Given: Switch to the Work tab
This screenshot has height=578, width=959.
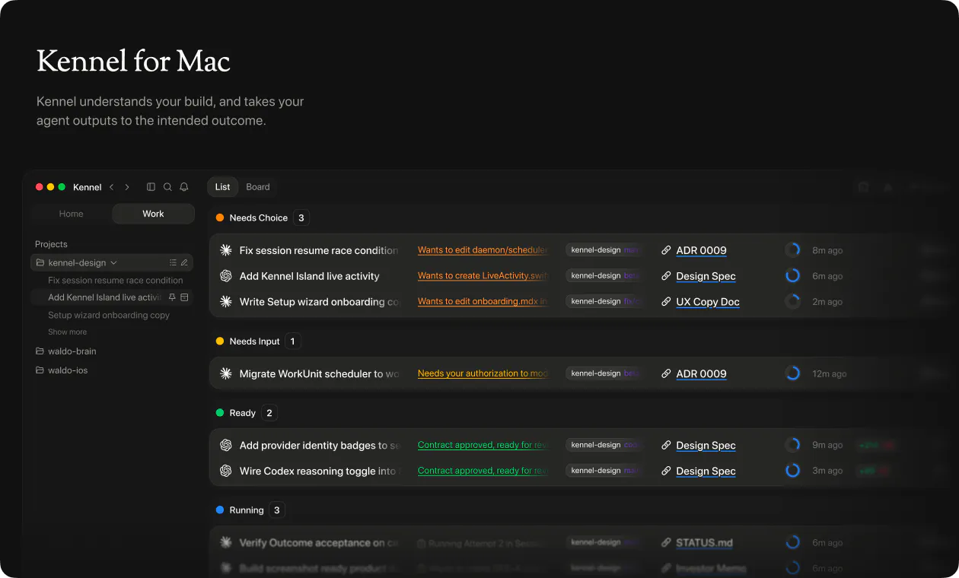Looking at the screenshot, I should click(153, 214).
